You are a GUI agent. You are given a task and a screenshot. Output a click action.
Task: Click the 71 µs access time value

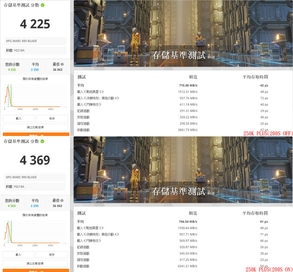(264, 234)
